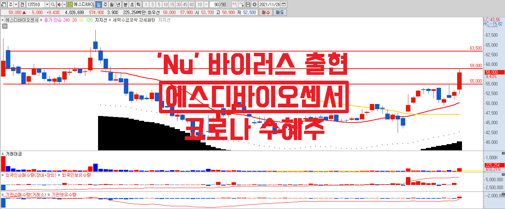Click the 에스디바이 stock name field

(x=84, y=4)
